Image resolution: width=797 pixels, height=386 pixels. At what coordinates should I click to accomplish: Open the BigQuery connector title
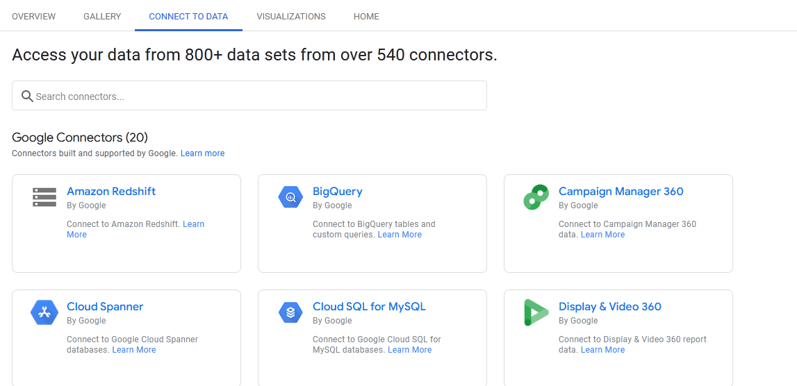pos(338,192)
